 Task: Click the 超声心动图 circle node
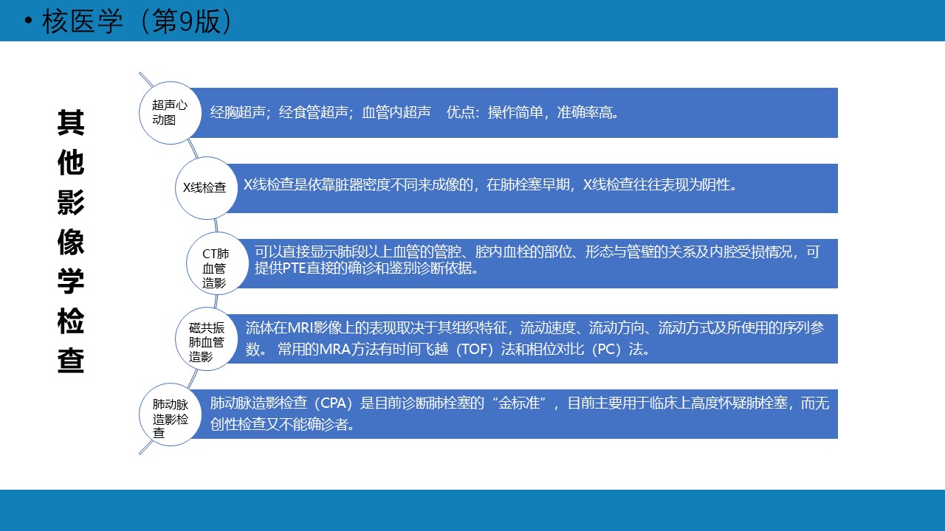click(x=170, y=112)
